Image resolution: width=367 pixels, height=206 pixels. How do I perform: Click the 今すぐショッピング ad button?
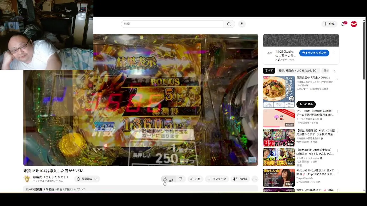(x=314, y=53)
